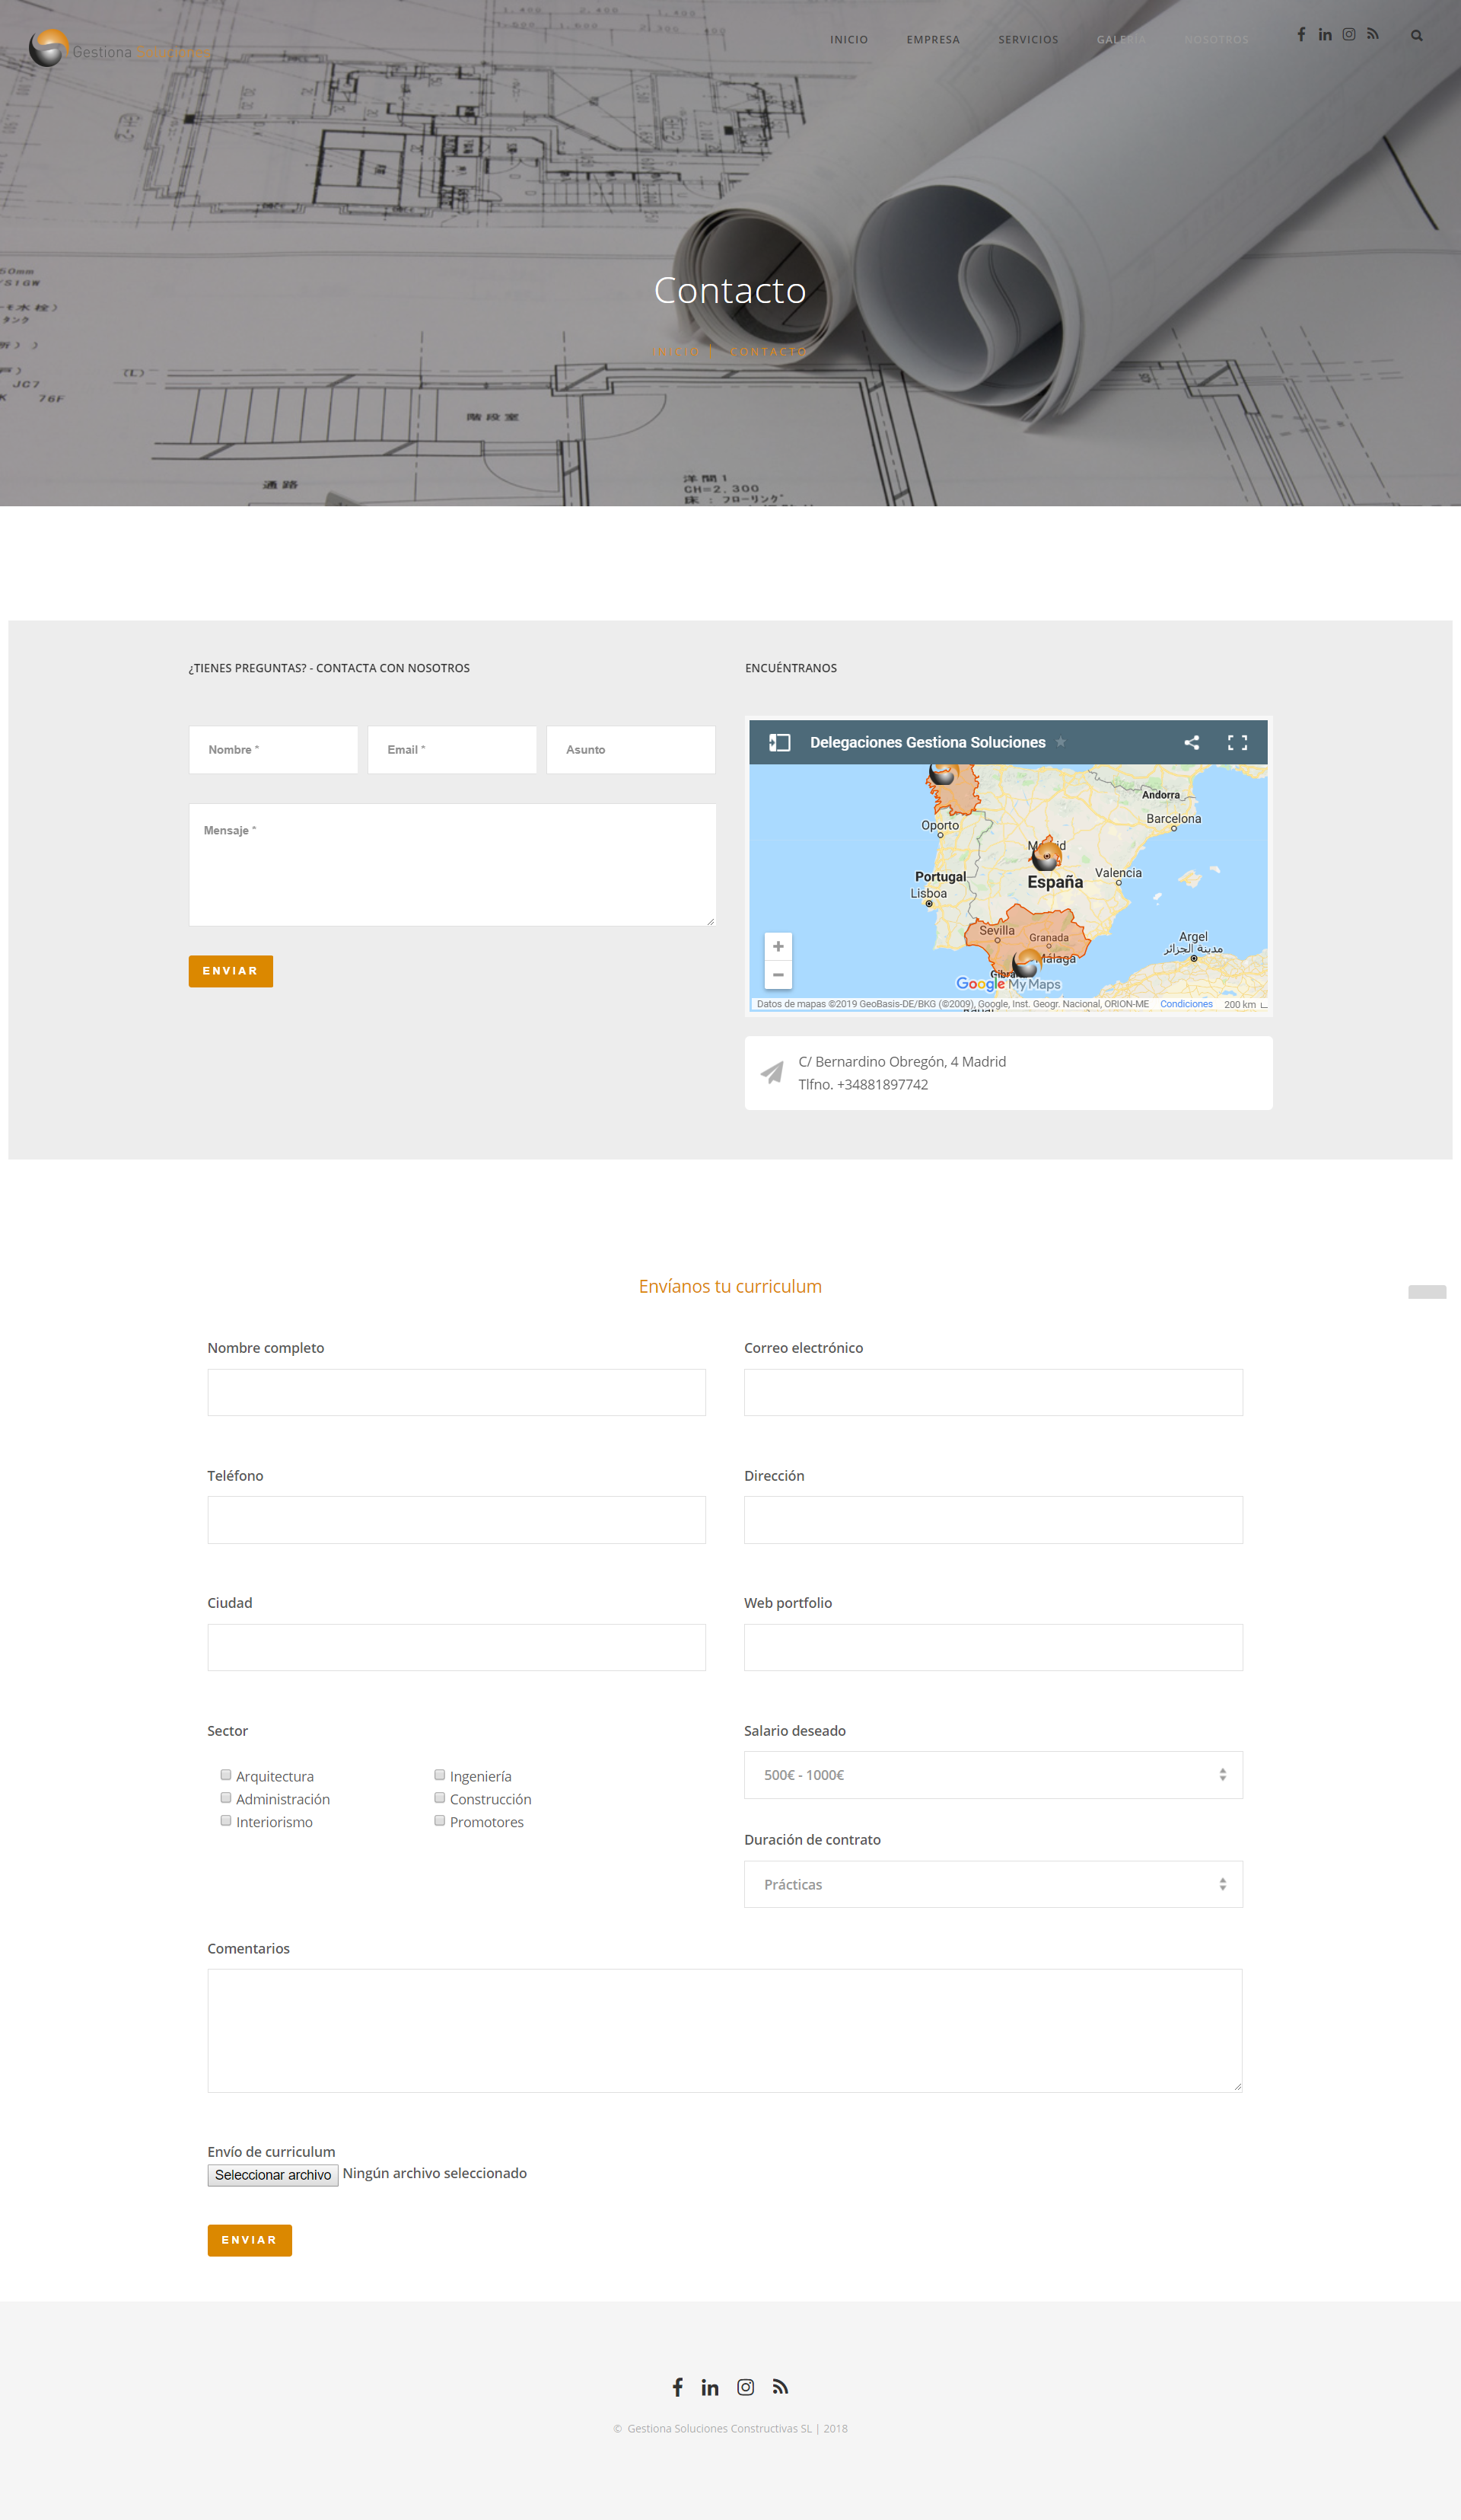Check the Arquitectura sector checkbox

pyautogui.click(x=226, y=1775)
